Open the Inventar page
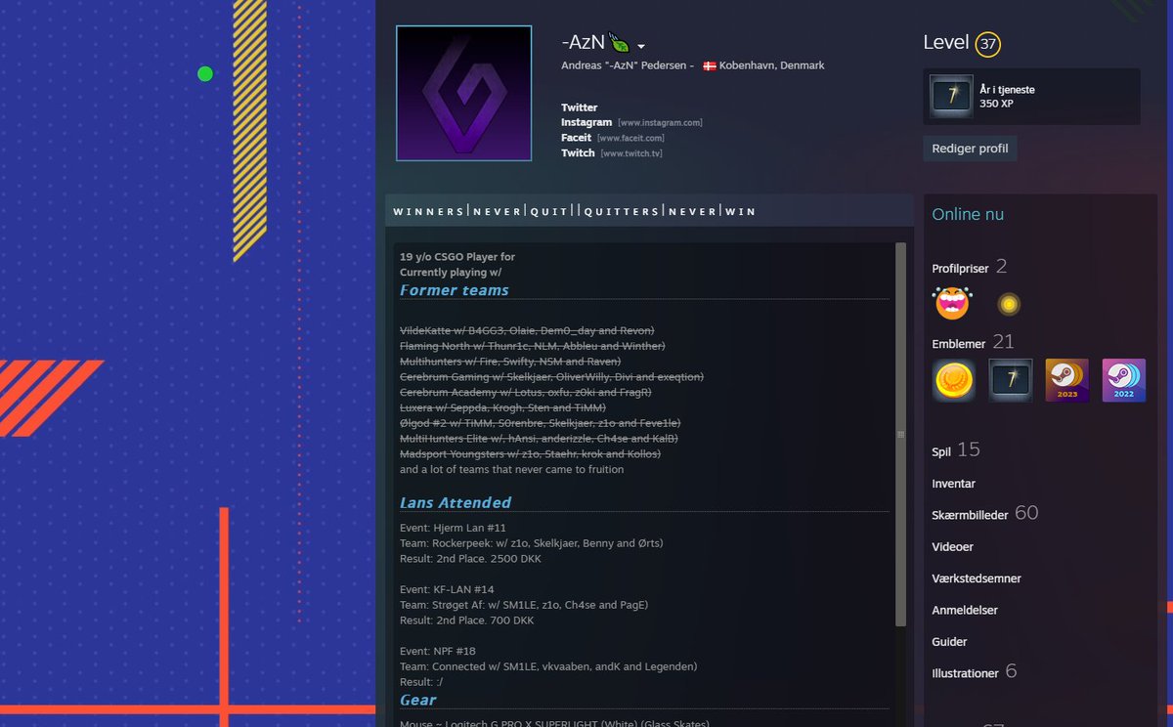This screenshot has height=727, width=1173. (x=954, y=484)
